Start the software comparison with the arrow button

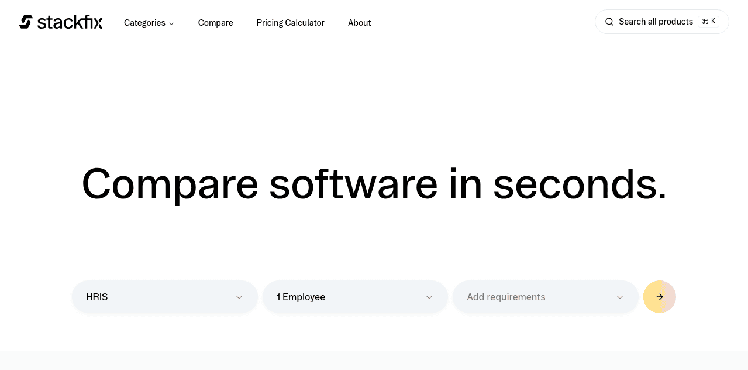pyautogui.click(x=659, y=297)
